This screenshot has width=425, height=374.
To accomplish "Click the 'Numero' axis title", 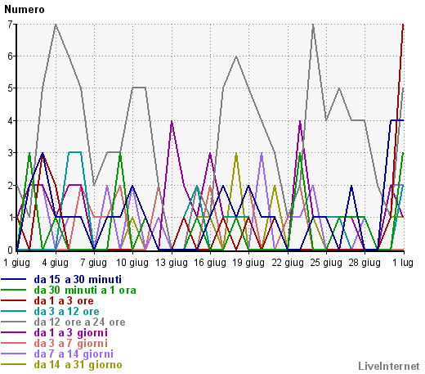I will point(25,10).
